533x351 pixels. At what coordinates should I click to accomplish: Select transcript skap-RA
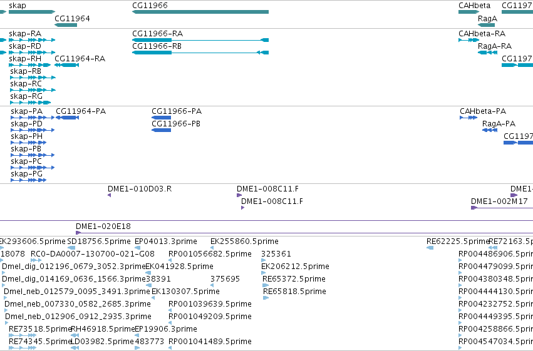pyautogui.click(x=32, y=40)
